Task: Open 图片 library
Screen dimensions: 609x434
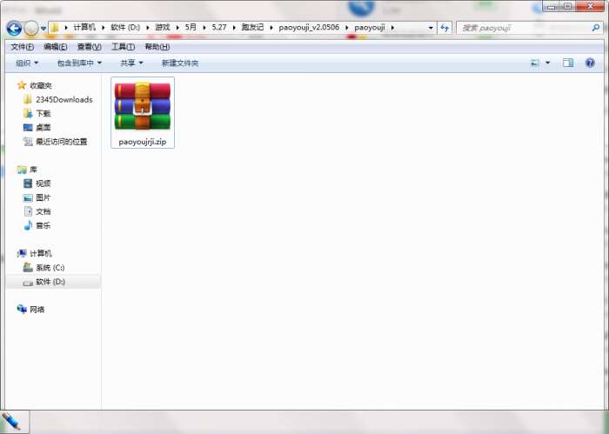Action: 37,197
